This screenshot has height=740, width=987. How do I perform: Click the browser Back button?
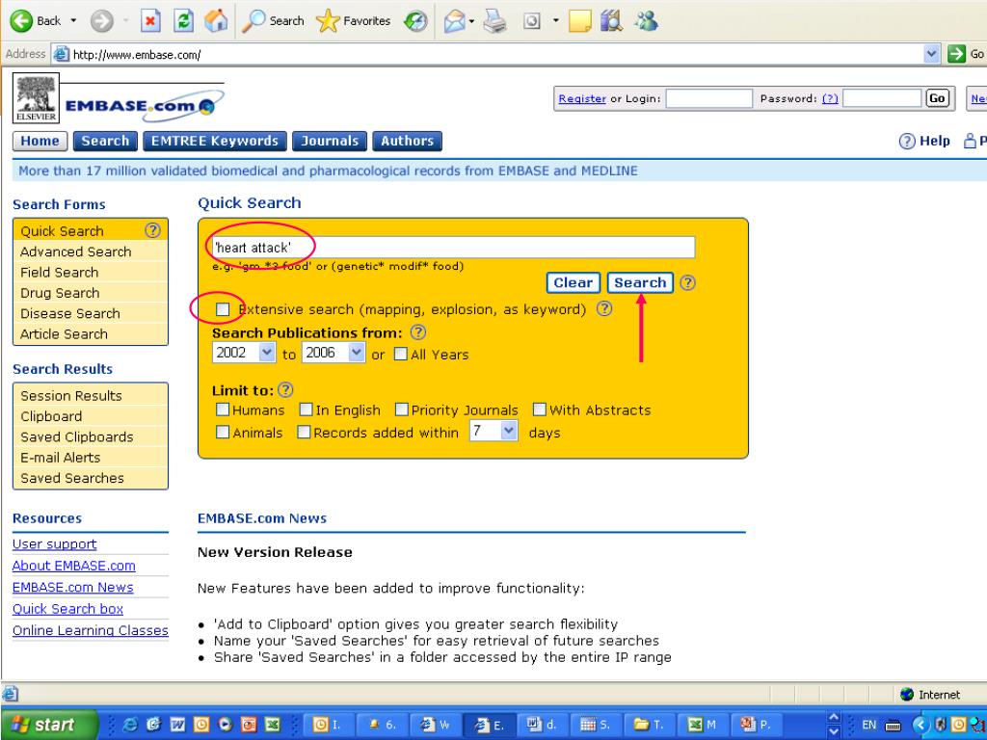click(x=36, y=21)
